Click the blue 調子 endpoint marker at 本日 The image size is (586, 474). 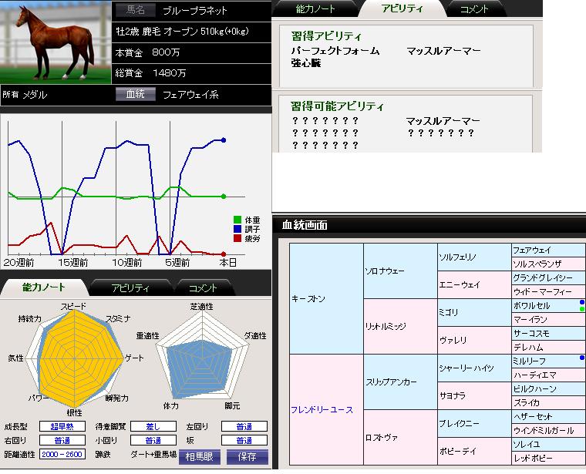point(224,140)
